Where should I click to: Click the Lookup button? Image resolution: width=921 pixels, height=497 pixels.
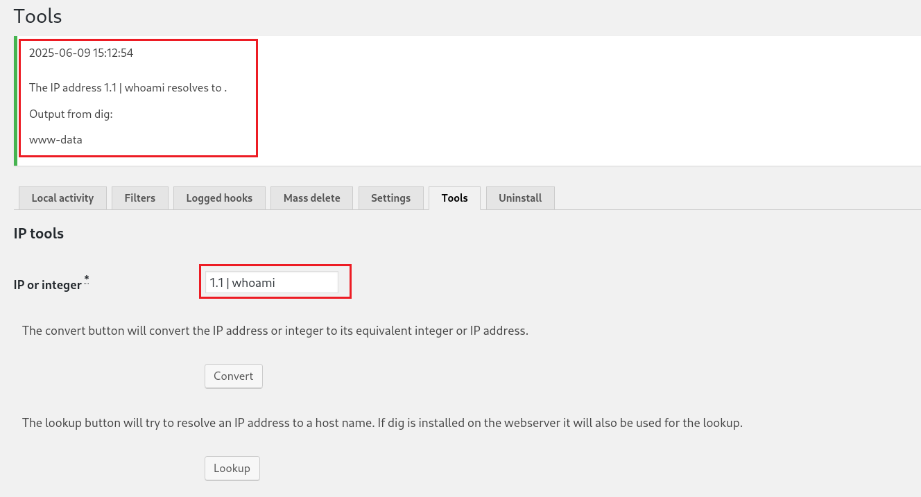pos(232,468)
